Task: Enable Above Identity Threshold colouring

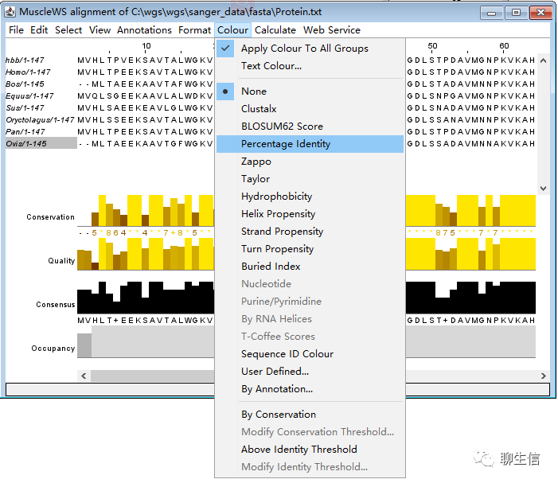Action: (299, 450)
